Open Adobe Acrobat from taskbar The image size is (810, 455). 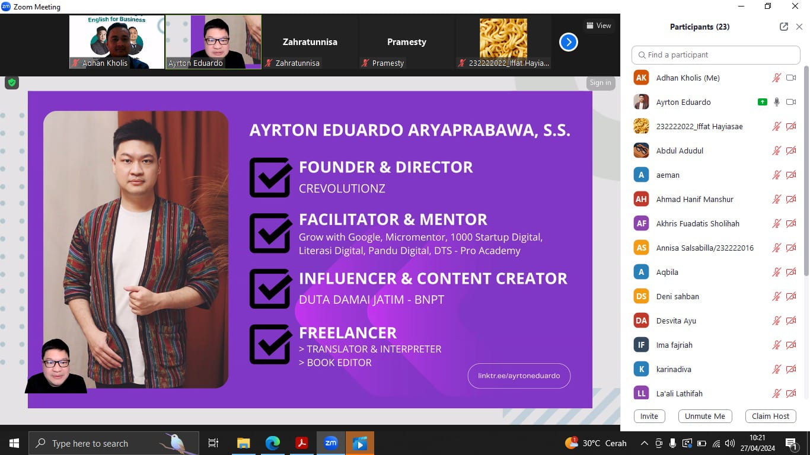[301, 443]
